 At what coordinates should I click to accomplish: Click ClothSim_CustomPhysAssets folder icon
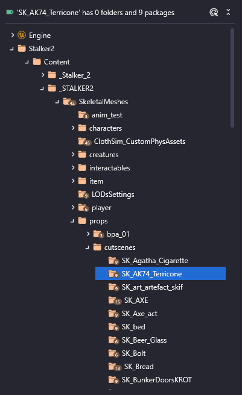tap(84, 142)
